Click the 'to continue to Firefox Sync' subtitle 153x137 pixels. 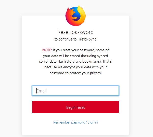[75, 39]
